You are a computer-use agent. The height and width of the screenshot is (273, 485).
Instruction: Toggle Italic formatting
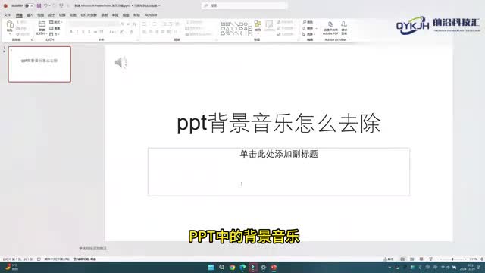(x=77, y=32)
